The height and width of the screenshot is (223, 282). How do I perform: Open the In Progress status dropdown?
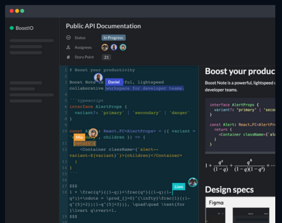(113, 38)
